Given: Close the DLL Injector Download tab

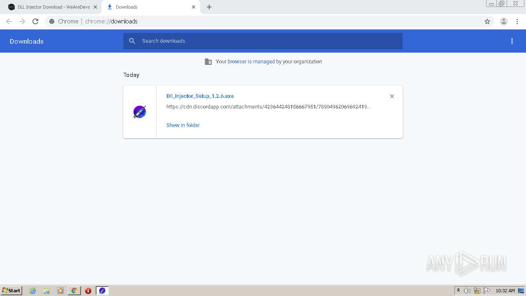Looking at the screenshot, I should [x=95, y=7].
